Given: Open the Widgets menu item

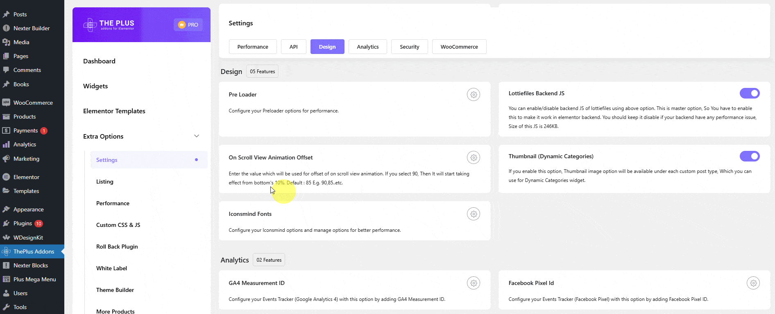Looking at the screenshot, I should tap(95, 86).
